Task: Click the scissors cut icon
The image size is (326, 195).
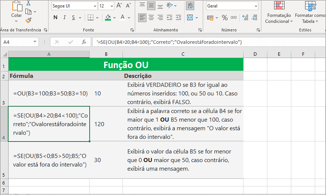Action: coord(28,3)
